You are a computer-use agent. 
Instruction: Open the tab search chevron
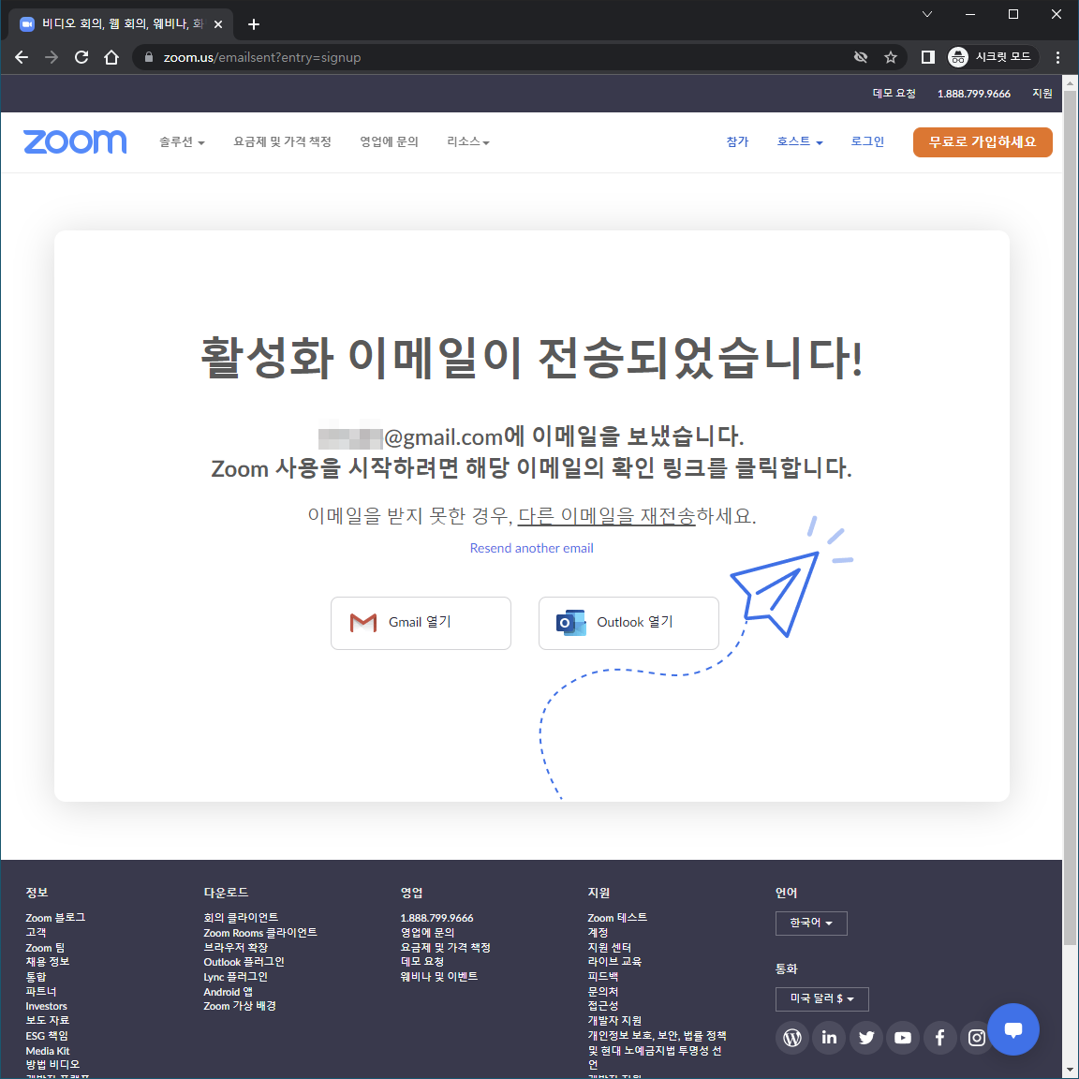[x=927, y=14]
